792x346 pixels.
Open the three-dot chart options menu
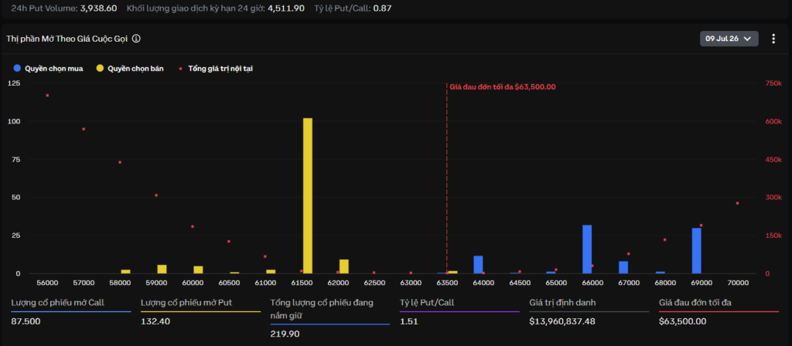(x=773, y=39)
